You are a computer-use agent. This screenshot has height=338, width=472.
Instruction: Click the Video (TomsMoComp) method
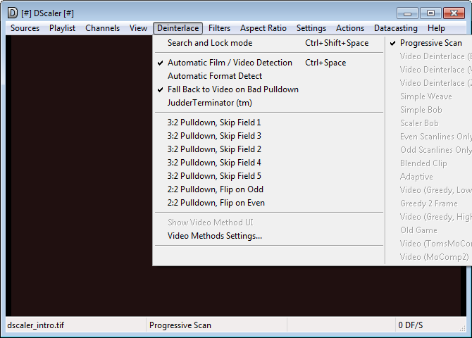pyautogui.click(x=429, y=243)
